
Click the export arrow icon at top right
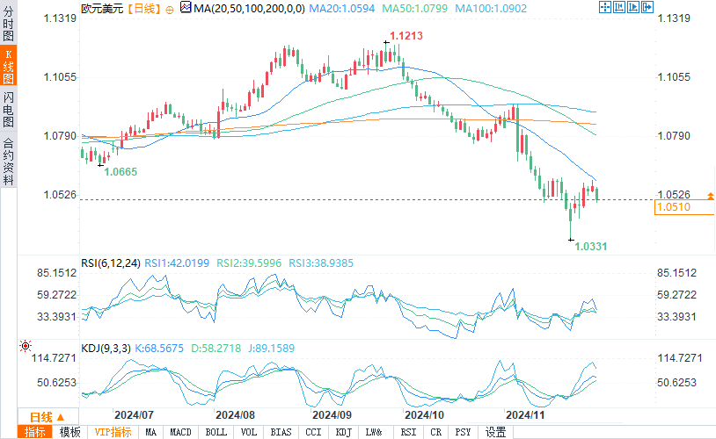coord(647,7)
